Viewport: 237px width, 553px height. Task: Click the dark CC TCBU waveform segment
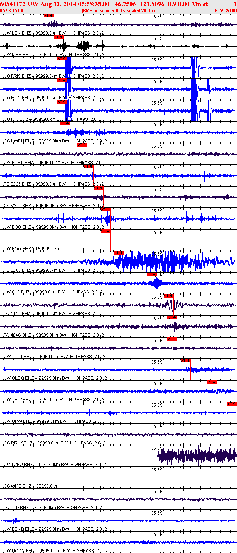[x=197, y=457]
